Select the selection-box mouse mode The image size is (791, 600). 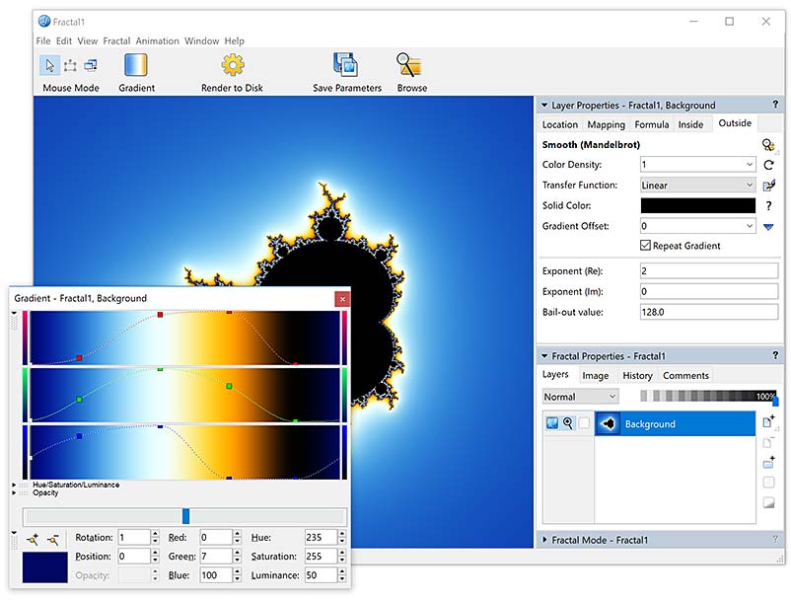coord(70,65)
